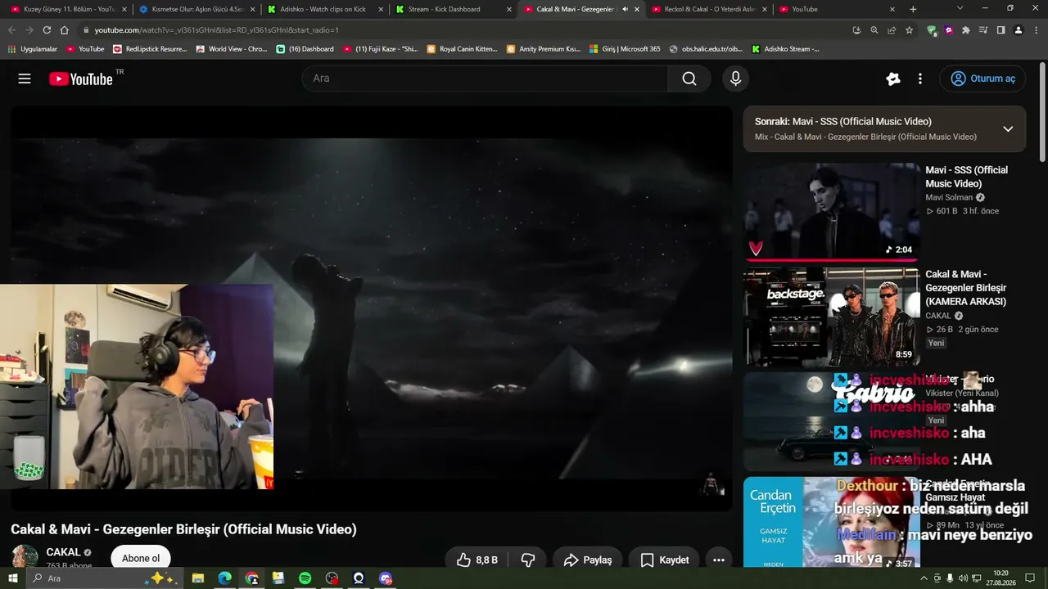Click the YouTube search field
Screen dimensions: 1048x589
(x=485, y=79)
